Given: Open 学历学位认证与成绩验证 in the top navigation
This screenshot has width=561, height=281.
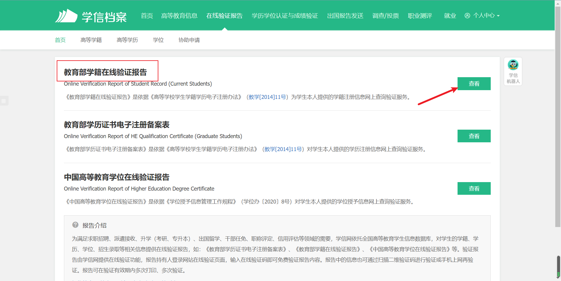Looking at the screenshot, I should pyautogui.click(x=285, y=16).
